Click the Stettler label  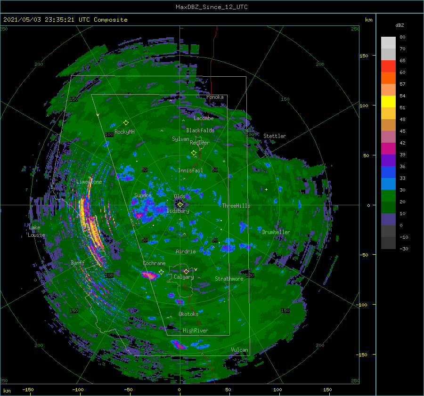pos(275,136)
